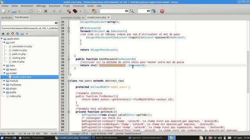Select connexion.ini.php in the tree
Screen dimensions: 250x140
click(x=22, y=46)
